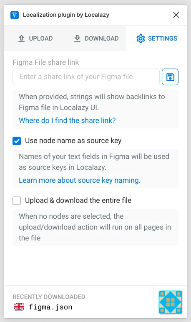The width and height of the screenshot is (191, 322).
Task: Click the Localazy logo icon in header
Action: [x=15, y=15]
